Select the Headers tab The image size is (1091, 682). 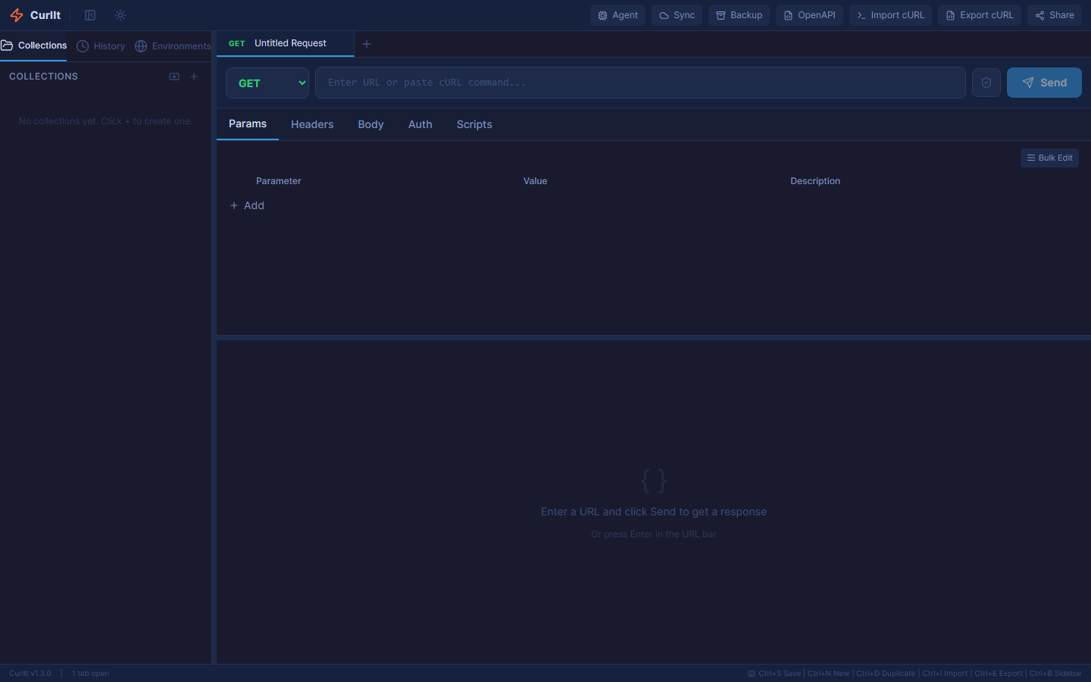click(312, 124)
